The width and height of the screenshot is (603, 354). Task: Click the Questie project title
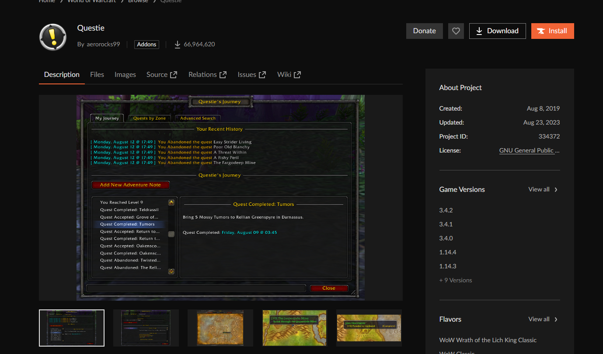point(91,28)
